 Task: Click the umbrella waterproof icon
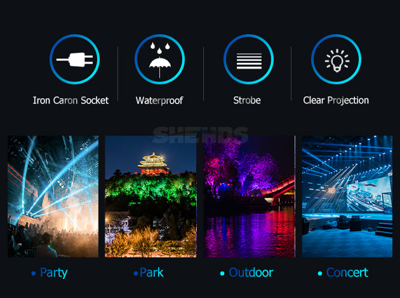tap(160, 60)
